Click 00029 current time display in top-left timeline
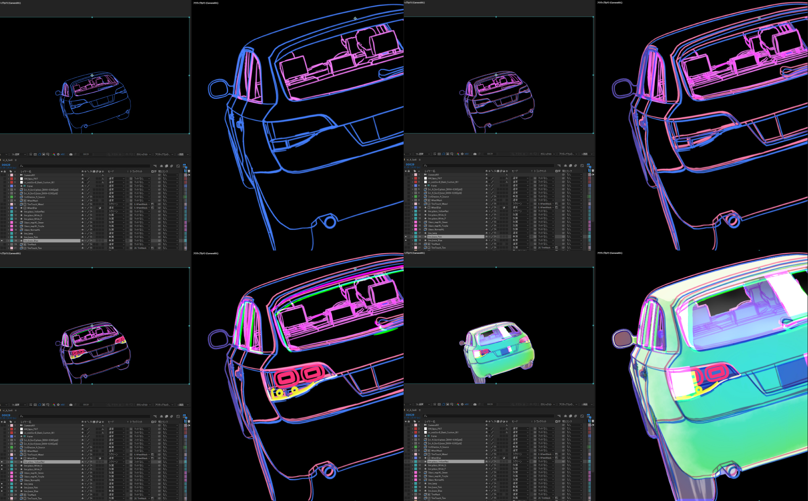 pos(6,165)
